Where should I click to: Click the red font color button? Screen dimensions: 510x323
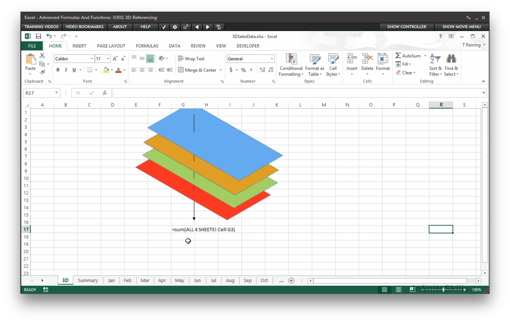click(118, 70)
